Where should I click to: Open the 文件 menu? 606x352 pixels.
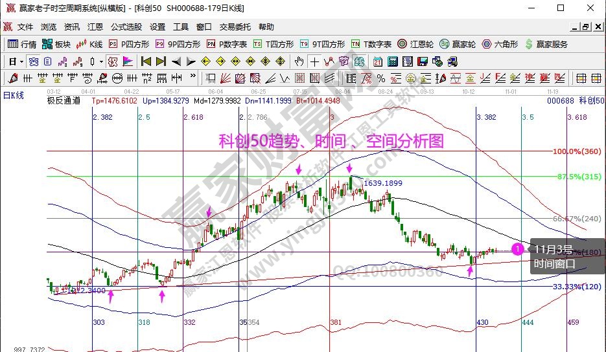pyautogui.click(x=25, y=27)
